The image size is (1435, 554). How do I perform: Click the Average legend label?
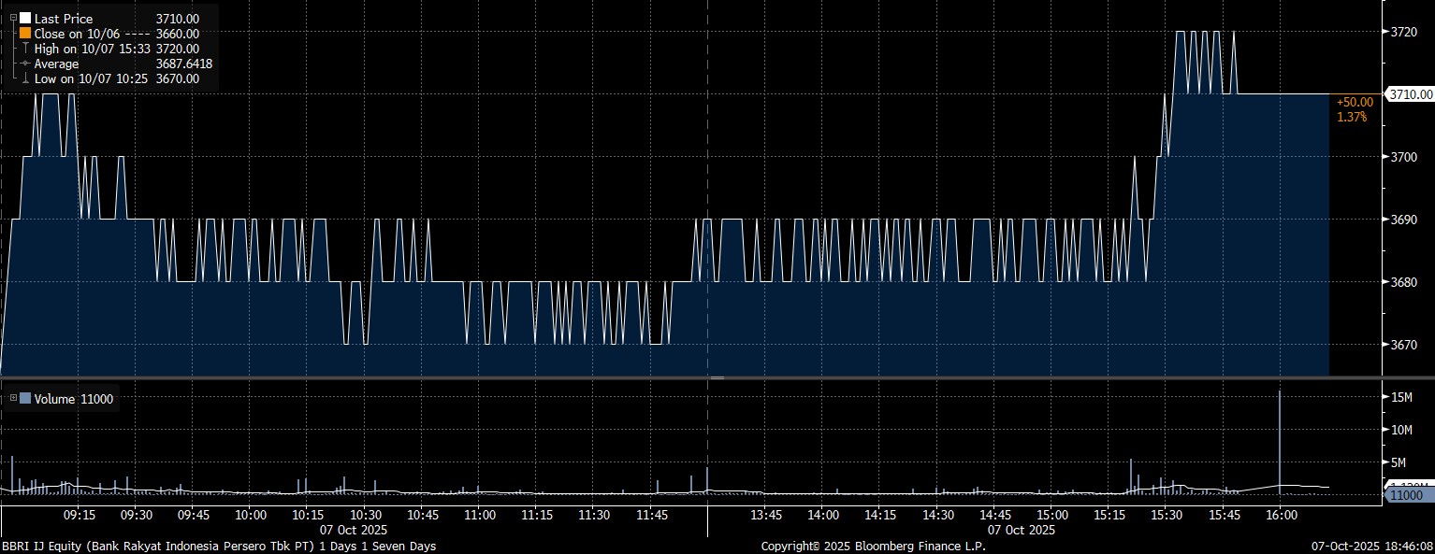tap(56, 64)
